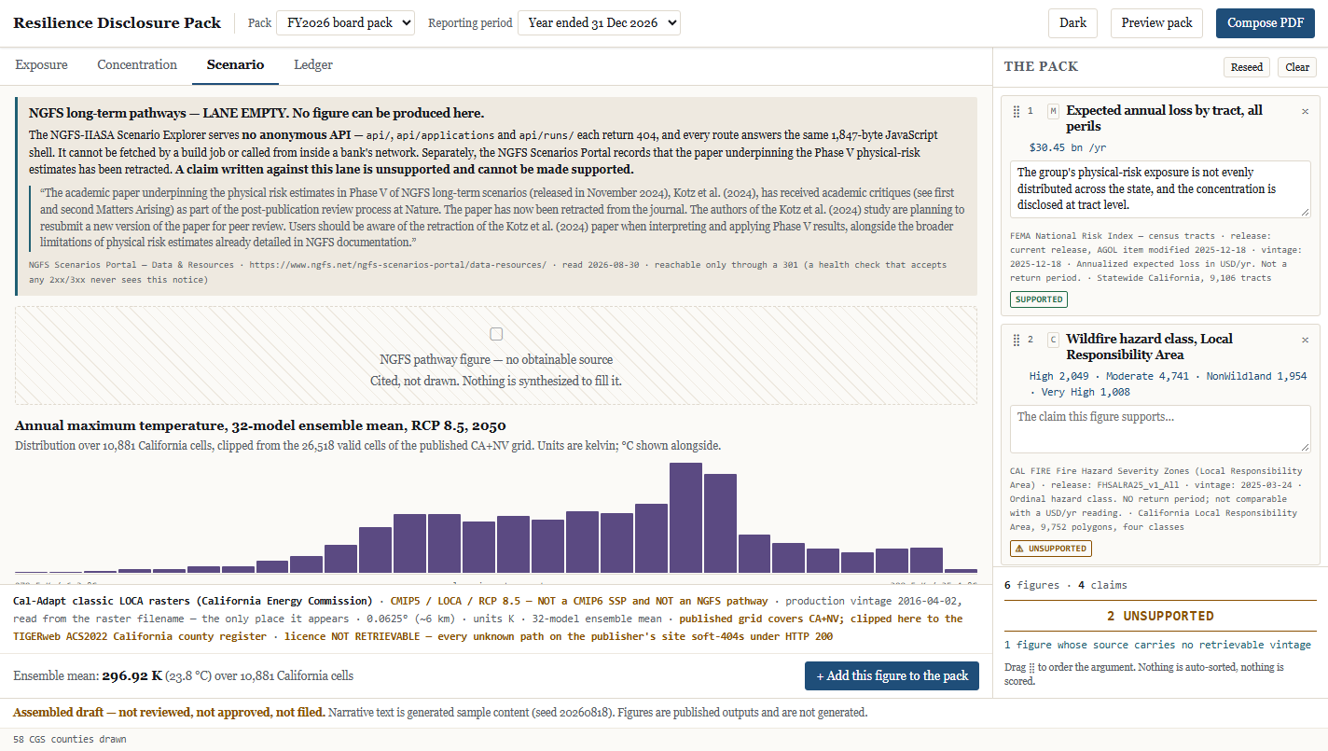Viewport: 1328px width, 751px height.
Task: Click warning triangle in the UNSUPPORTED badge
Action: [x=1020, y=549]
